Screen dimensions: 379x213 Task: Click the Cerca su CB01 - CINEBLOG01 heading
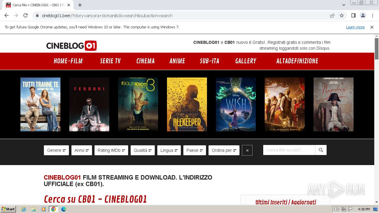(95, 199)
